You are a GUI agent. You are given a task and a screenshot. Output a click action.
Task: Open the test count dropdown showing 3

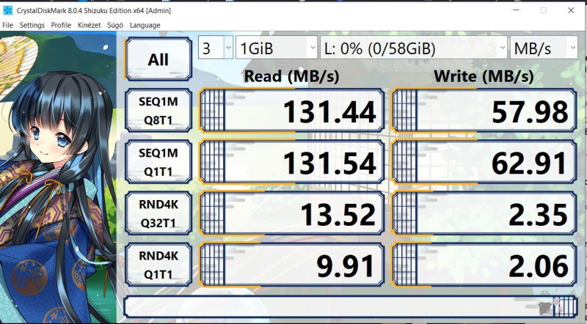click(216, 48)
